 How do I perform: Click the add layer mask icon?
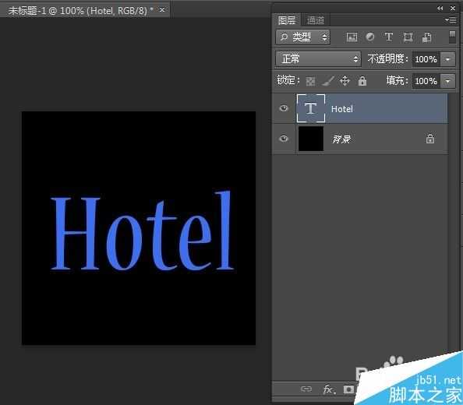348,389
